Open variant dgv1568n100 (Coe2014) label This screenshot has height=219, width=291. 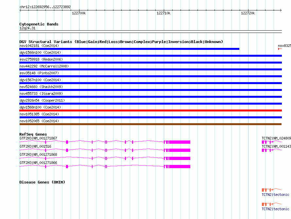click(x=40, y=107)
